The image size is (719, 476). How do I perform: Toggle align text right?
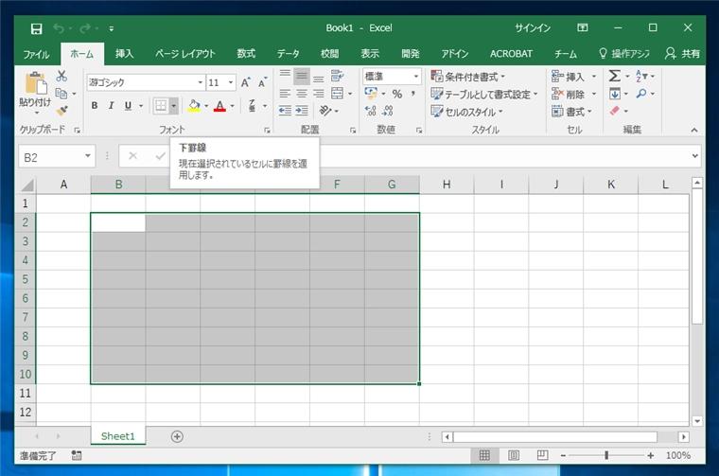pos(318,94)
